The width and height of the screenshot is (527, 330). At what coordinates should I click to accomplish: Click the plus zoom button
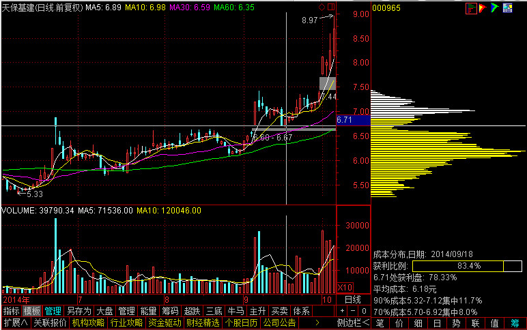coord(343,311)
